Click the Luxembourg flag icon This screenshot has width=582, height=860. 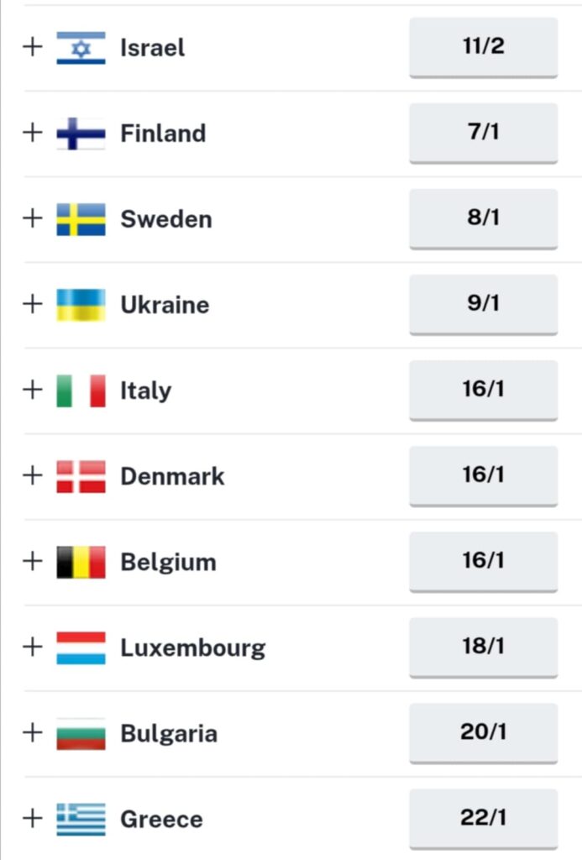pos(81,648)
